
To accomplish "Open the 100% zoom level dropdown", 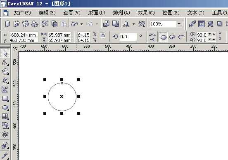I will [x=179, y=24].
